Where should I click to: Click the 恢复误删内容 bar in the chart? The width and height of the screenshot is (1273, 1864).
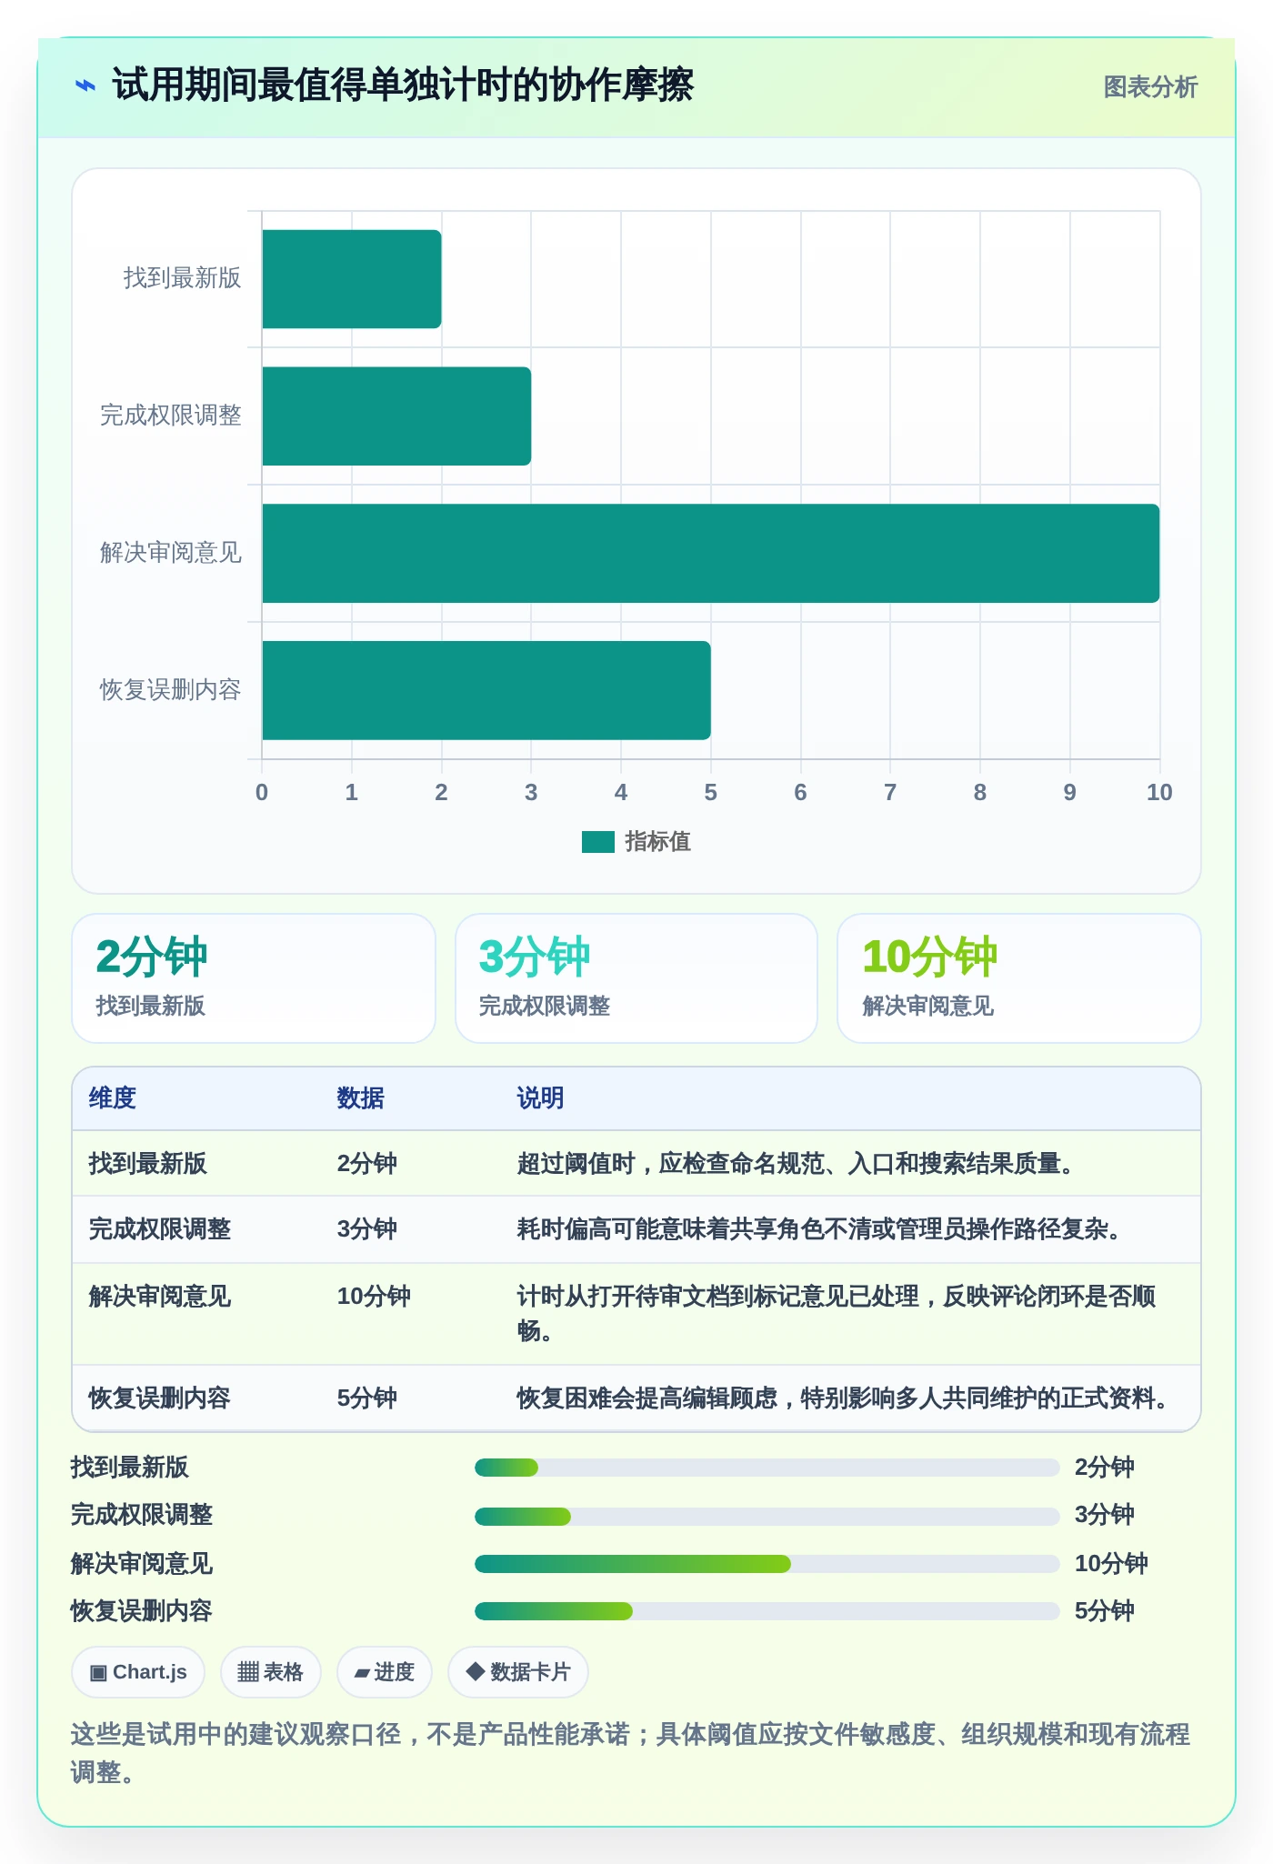tap(486, 691)
